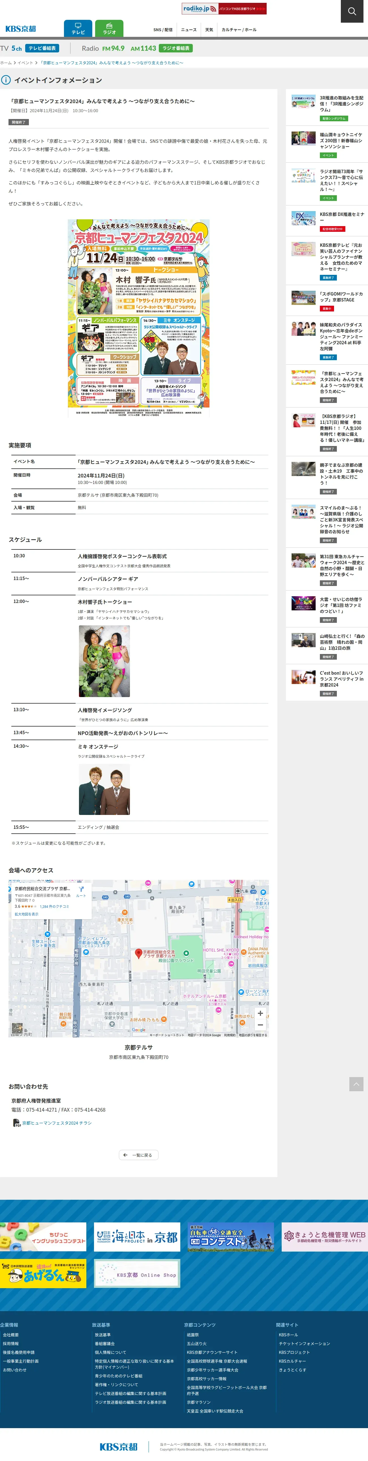Viewport: 368px width, 1461px height.
Task: Open スマイルのまーぶる sidebar item
Action: [x=327, y=523]
